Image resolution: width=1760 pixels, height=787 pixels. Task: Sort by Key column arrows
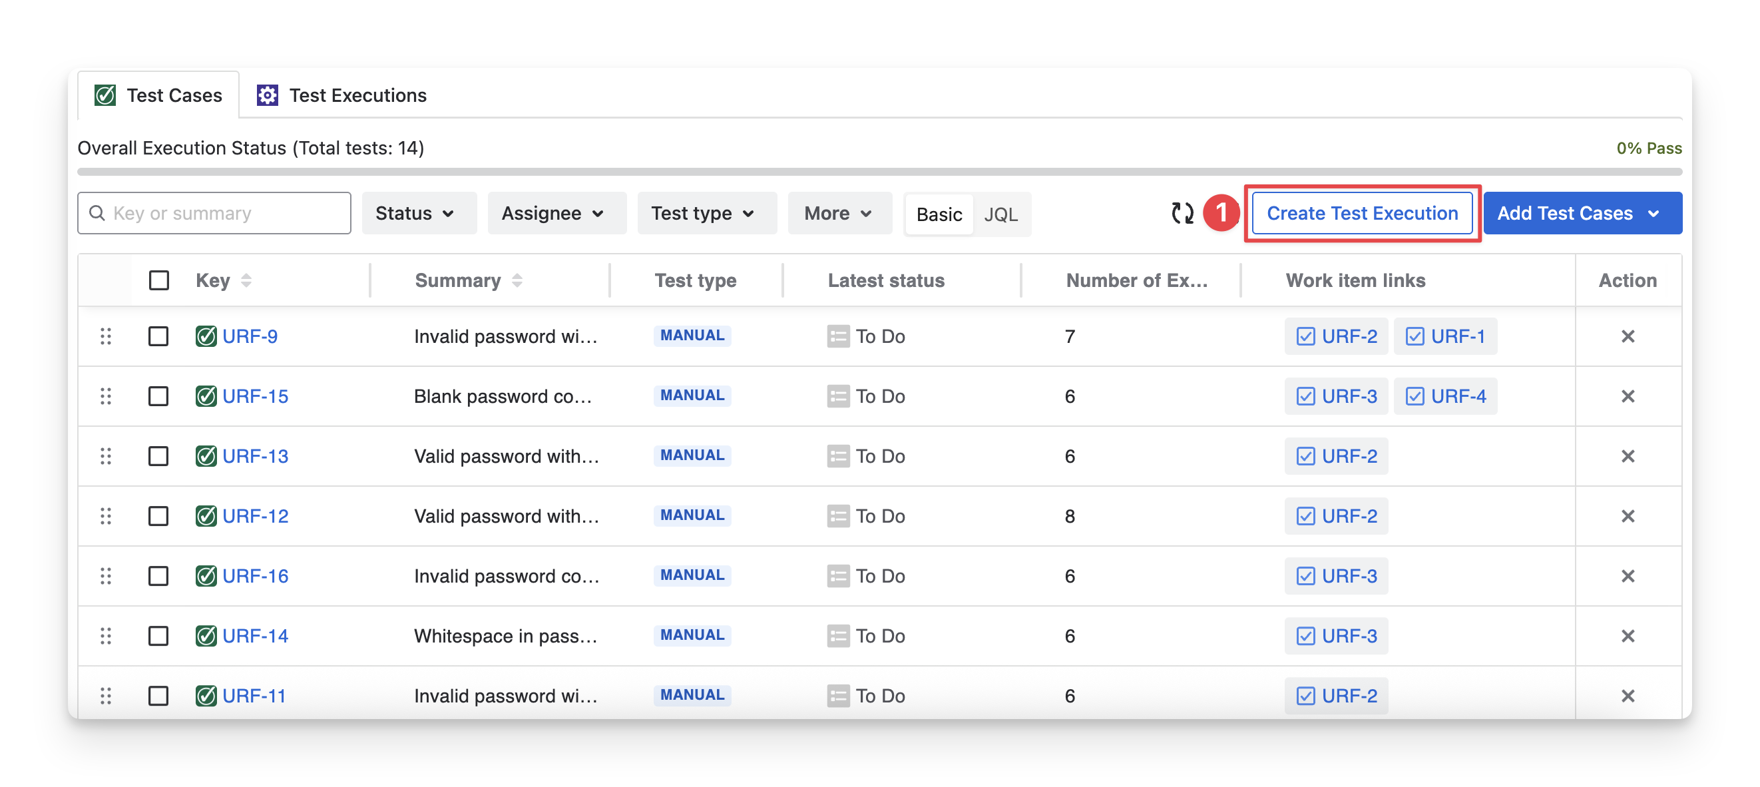pyautogui.click(x=246, y=280)
